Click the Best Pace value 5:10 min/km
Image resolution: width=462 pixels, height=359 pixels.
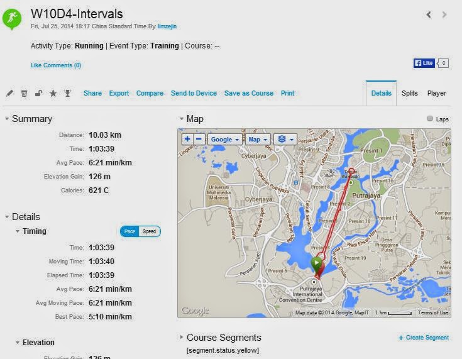[x=110, y=316]
